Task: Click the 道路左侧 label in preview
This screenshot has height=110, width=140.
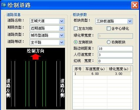Action: pos(8,88)
